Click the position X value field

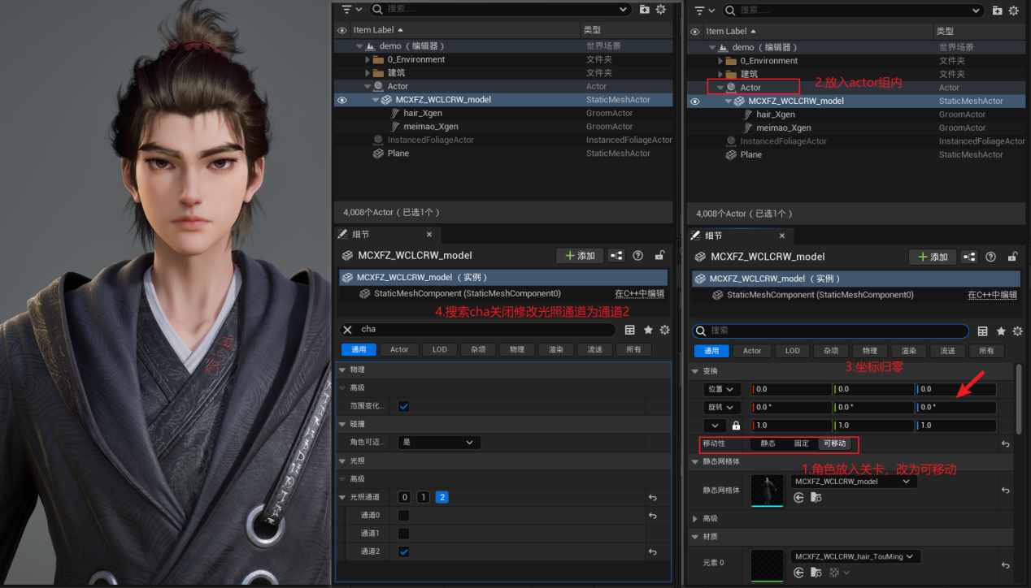tap(791, 390)
